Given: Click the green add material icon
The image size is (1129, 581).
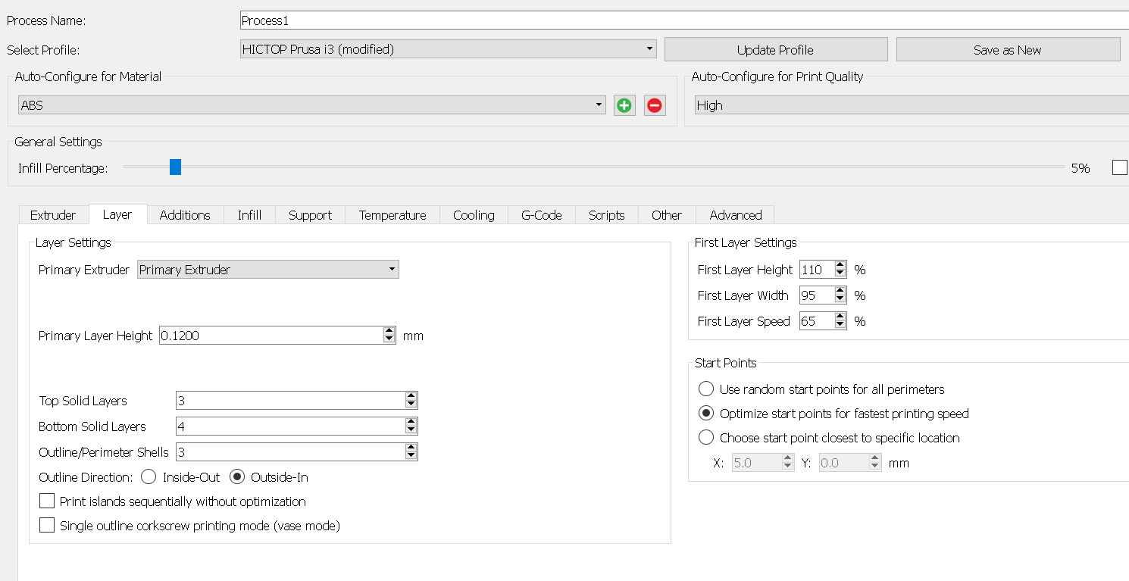Looking at the screenshot, I should pos(624,105).
